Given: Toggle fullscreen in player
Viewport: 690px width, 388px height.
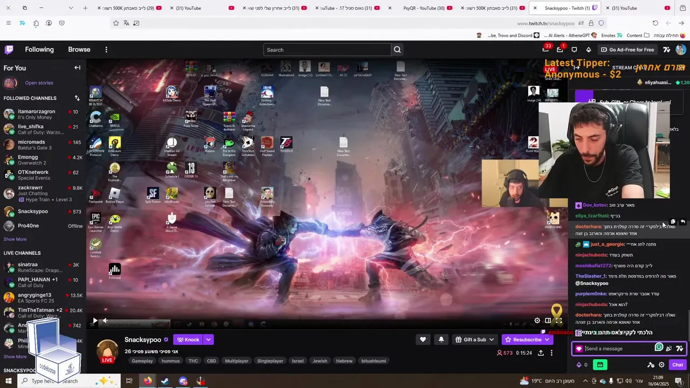Looking at the screenshot, I should (558, 321).
